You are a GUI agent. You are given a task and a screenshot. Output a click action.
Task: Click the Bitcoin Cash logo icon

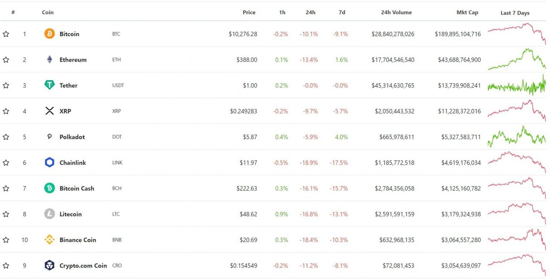point(49,188)
